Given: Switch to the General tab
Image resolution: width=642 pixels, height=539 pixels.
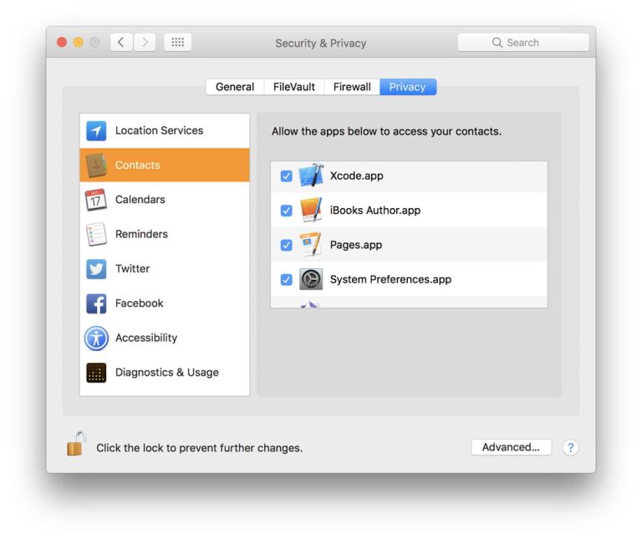Looking at the screenshot, I should point(235,87).
